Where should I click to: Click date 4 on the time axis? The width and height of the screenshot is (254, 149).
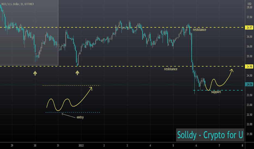(x=150, y=145)
